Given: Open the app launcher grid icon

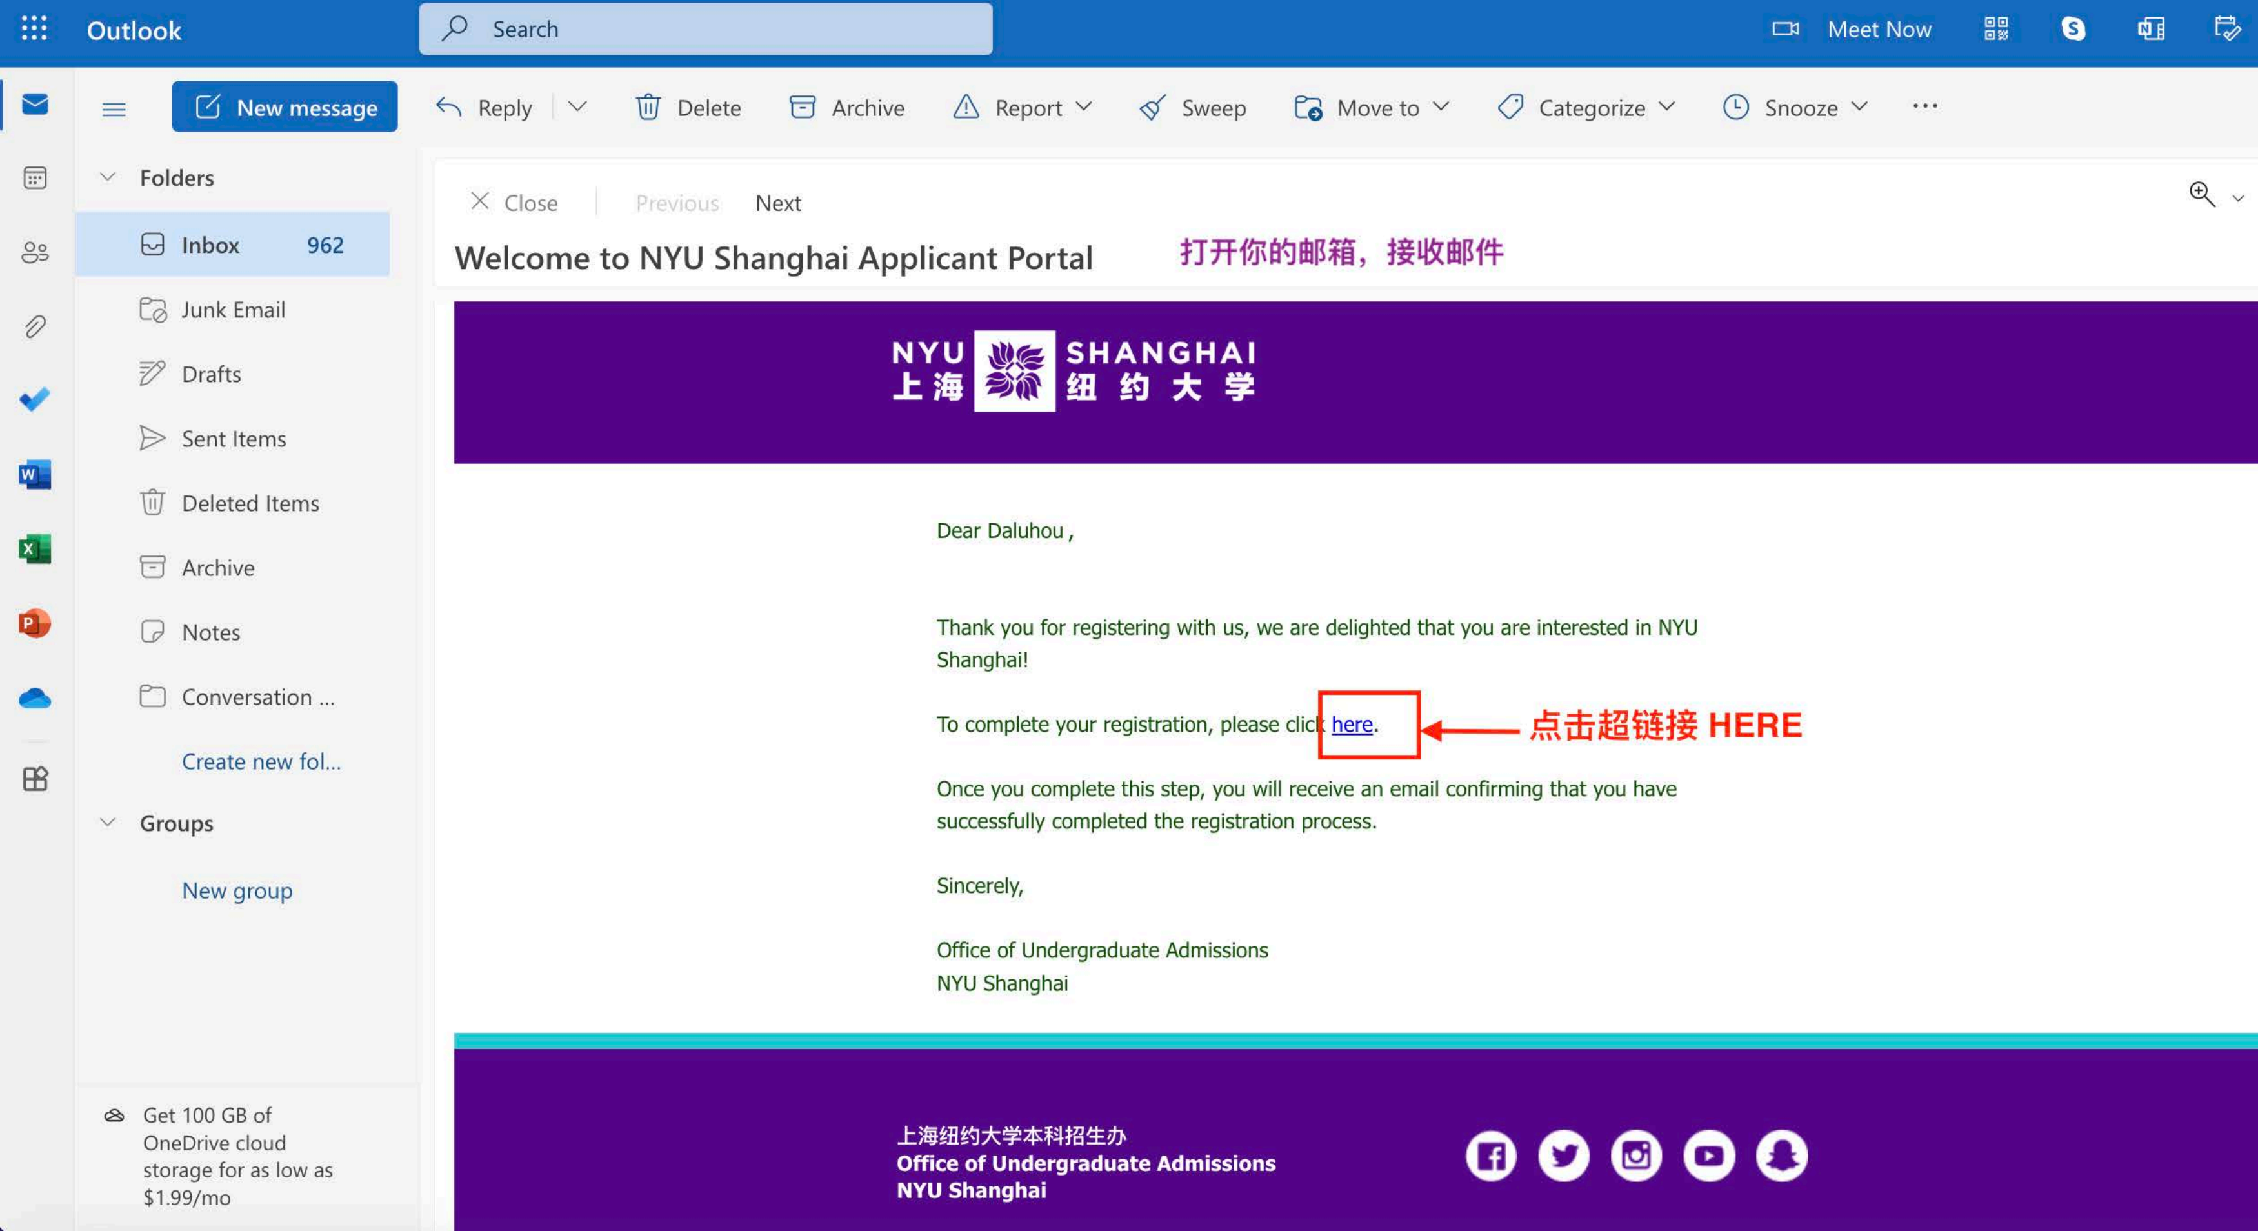Looking at the screenshot, I should (34, 29).
